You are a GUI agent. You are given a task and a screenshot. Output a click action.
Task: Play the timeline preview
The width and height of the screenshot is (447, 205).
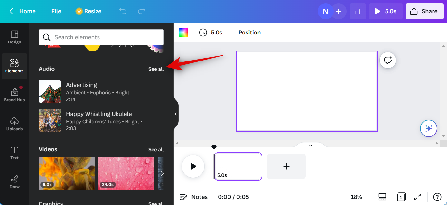[193, 166]
